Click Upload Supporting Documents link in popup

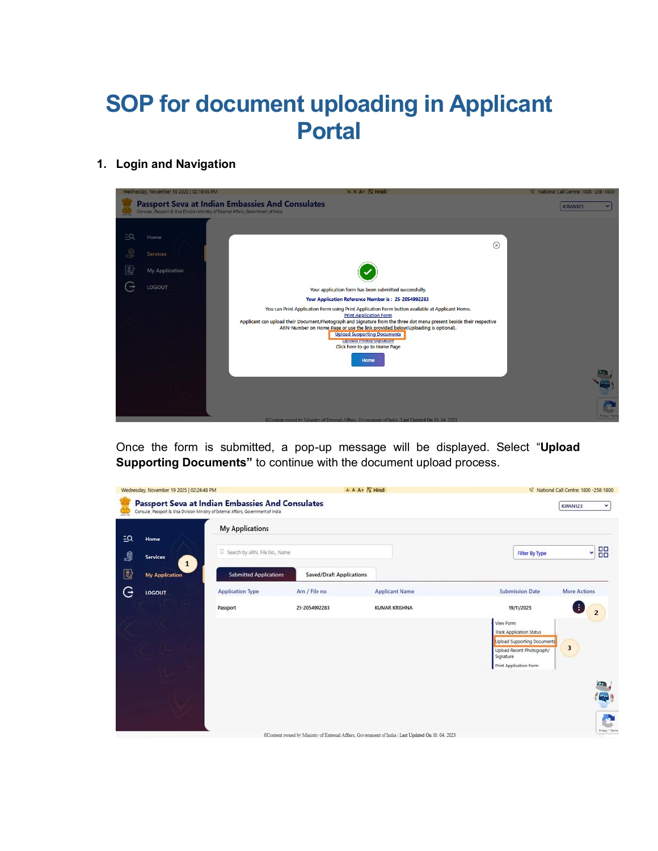(x=368, y=334)
